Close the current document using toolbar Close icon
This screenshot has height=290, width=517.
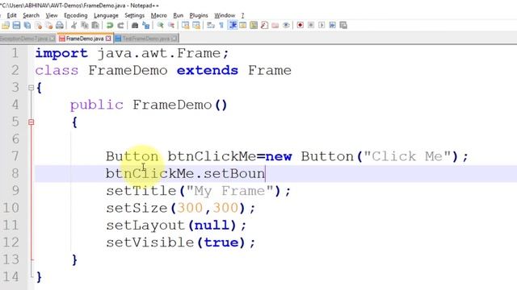(x=39, y=25)
